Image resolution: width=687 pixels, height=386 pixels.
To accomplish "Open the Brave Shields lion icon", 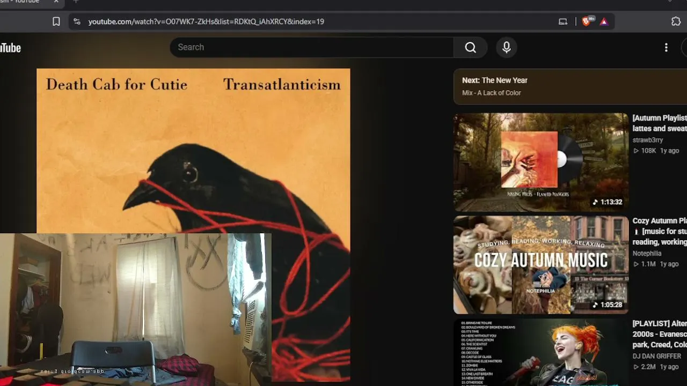I will click(x=587, y=21).
